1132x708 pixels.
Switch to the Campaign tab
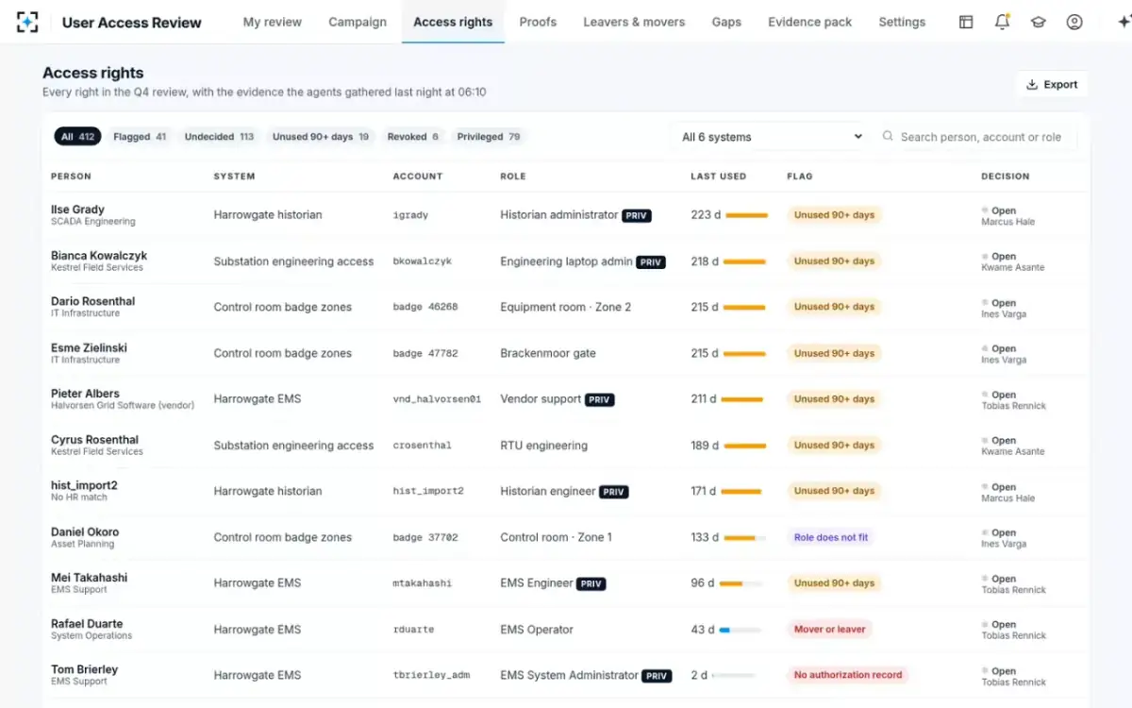(x=358, y=22)
